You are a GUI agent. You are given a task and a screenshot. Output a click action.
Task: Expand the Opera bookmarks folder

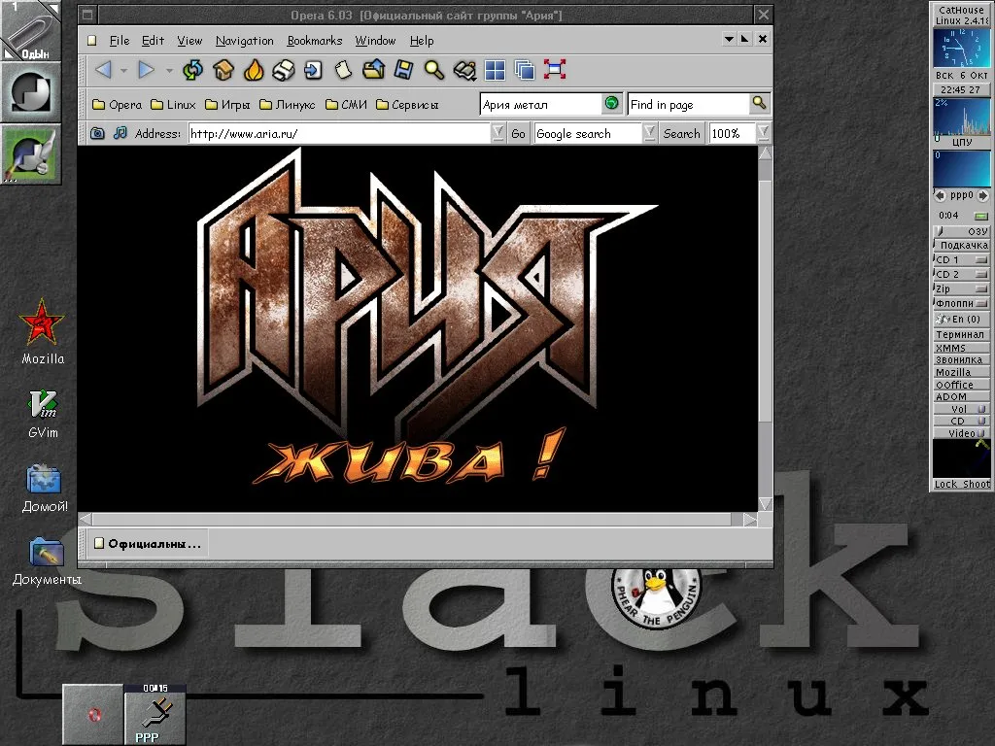pos(117,105)
